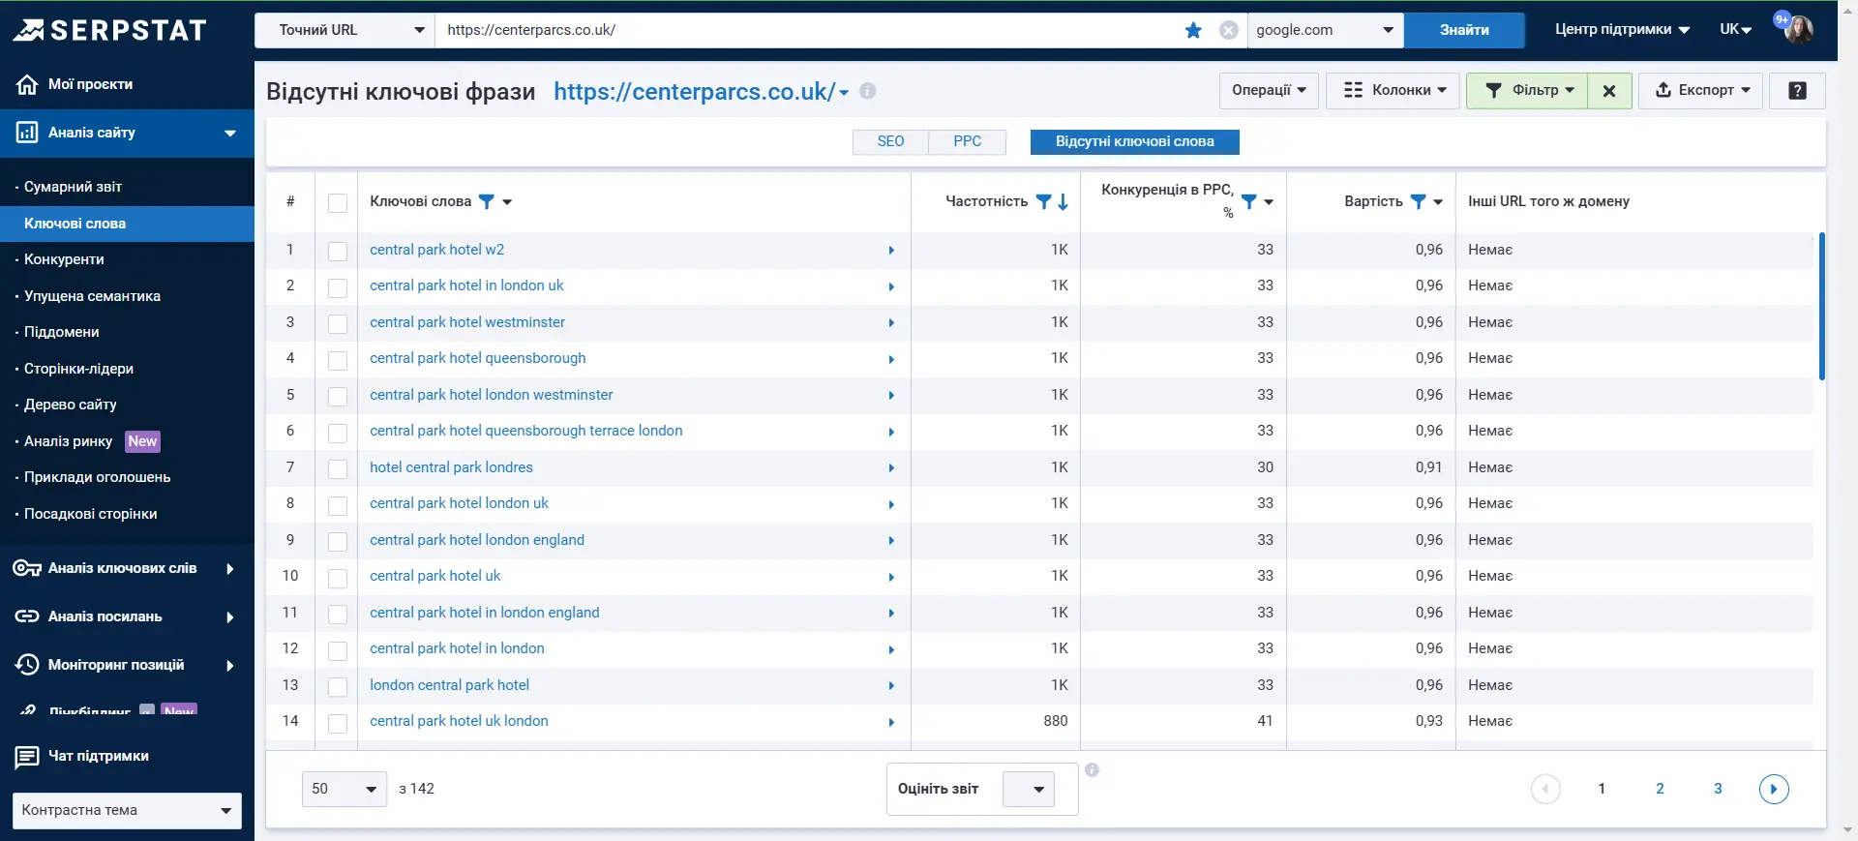This screenshot has width=1858, height=841.
Task: Sort by Частотність descending arrow
Action: (1063, 201)
